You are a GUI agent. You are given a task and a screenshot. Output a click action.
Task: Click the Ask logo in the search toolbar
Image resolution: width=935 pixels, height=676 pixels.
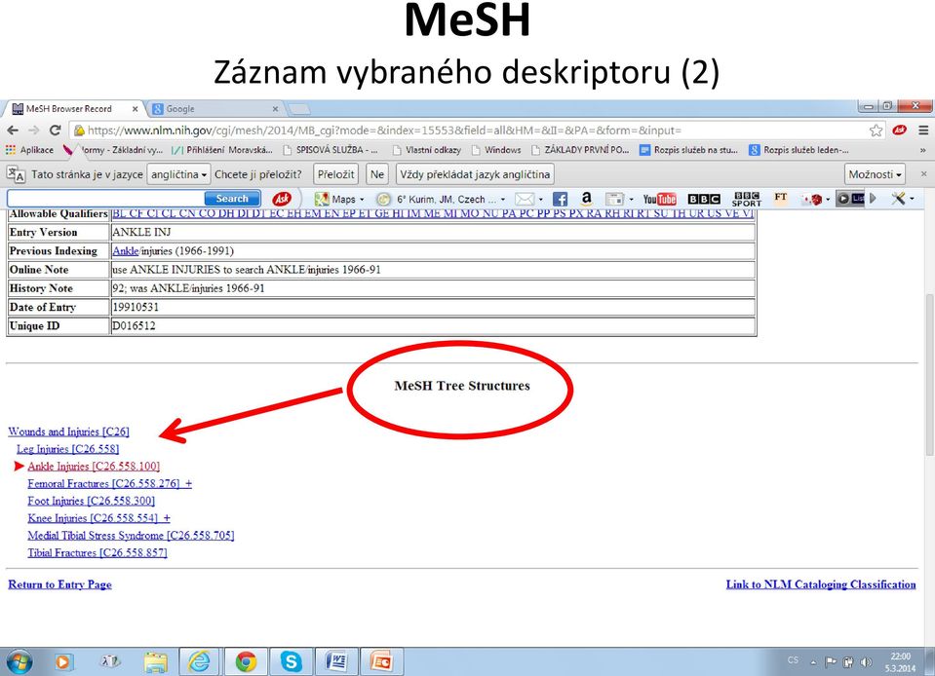(x=282, y=199)
